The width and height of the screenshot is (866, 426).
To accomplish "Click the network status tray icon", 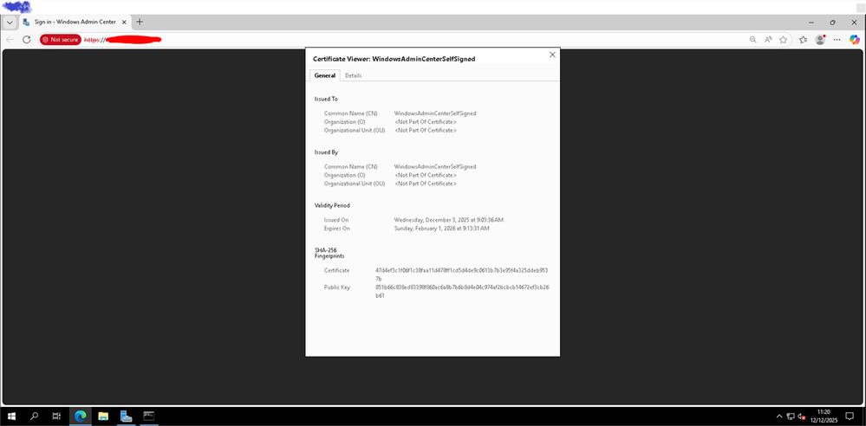I will [791, 416].
